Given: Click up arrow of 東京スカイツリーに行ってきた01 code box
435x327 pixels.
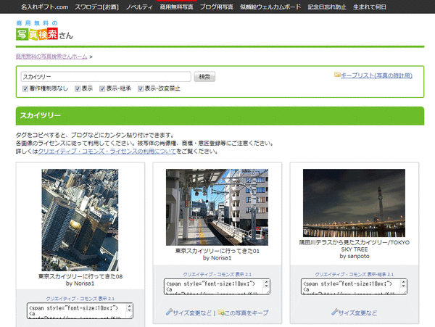Looking at the screenshot, I should tap(266, 282).
